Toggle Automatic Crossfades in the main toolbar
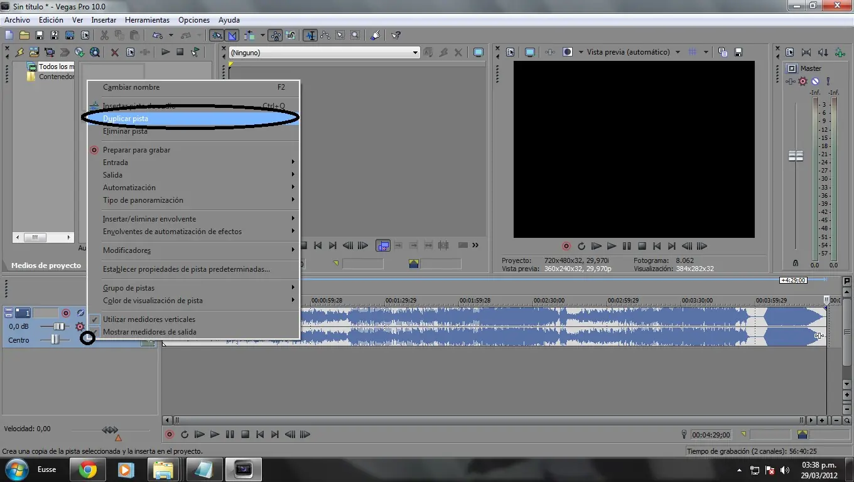Screen dimensions: 854x482 [x=232, y=36]
